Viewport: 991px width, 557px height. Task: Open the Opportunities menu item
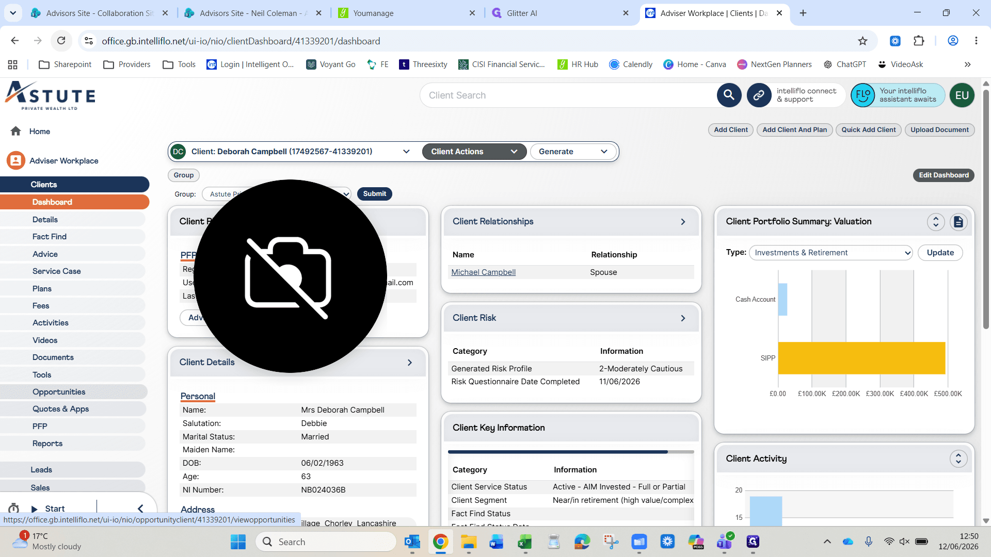click(59, 392)
